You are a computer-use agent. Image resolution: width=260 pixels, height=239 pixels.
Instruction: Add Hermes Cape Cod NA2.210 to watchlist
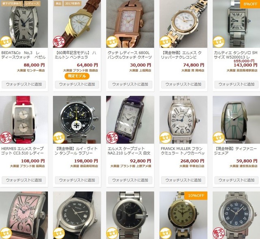pos(130,180)
